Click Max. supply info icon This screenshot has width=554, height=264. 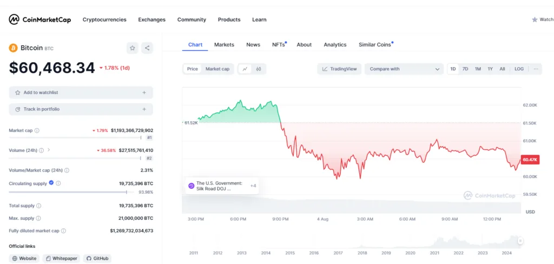[38, 219]
